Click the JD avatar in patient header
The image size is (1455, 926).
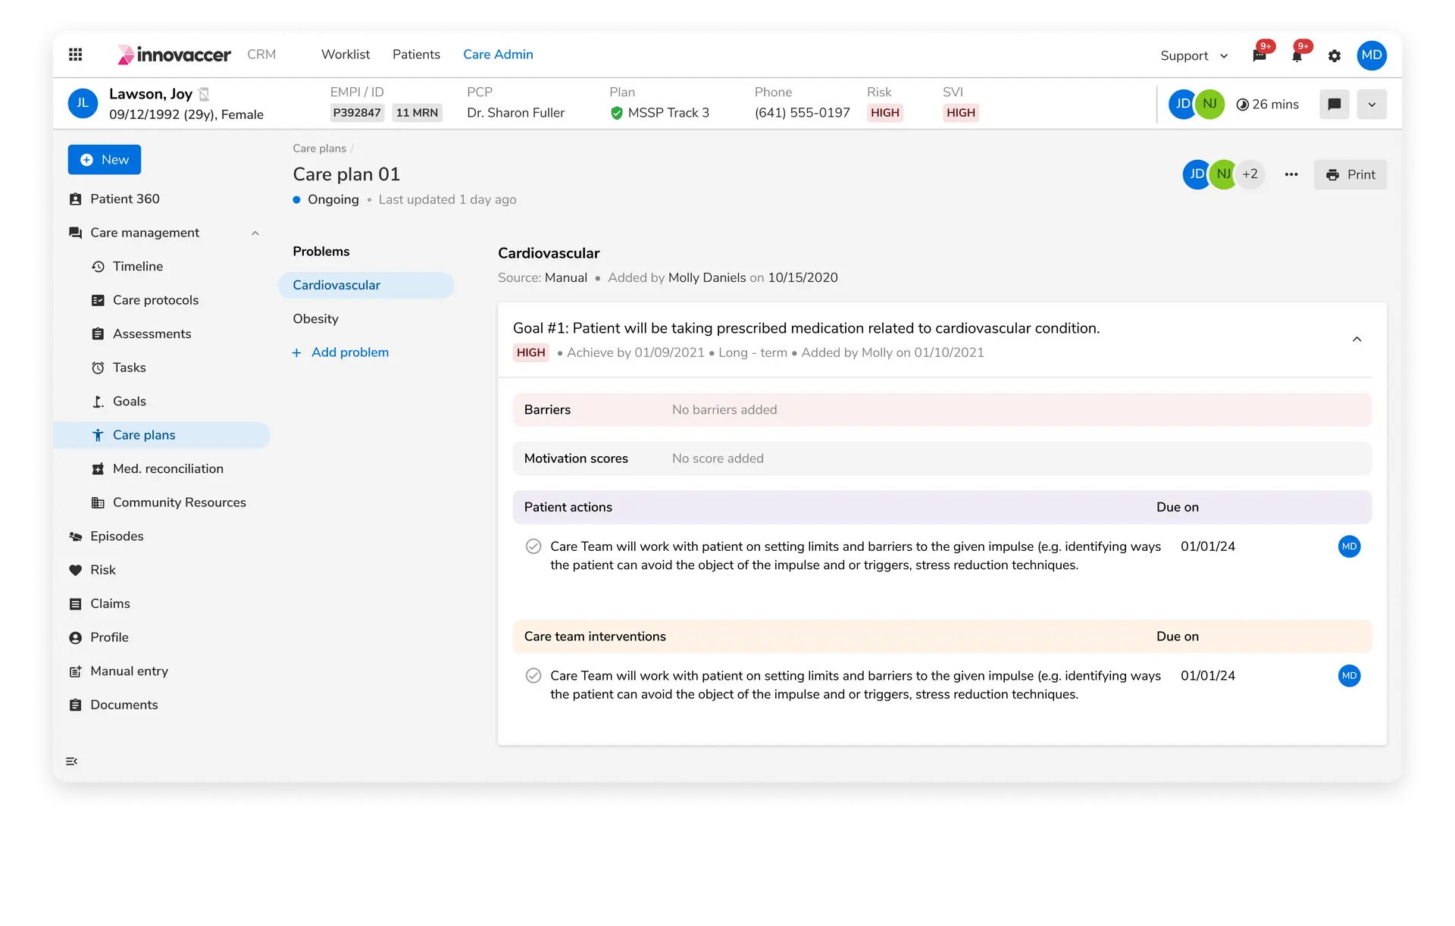[1181, 105]
